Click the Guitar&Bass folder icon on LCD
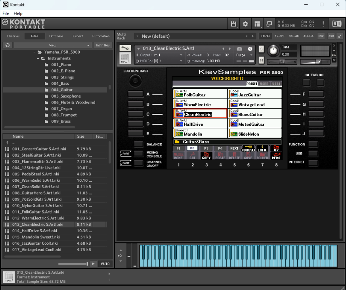 [x=177, y=142]
